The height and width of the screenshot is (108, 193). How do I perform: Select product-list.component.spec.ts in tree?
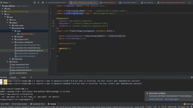30,51
